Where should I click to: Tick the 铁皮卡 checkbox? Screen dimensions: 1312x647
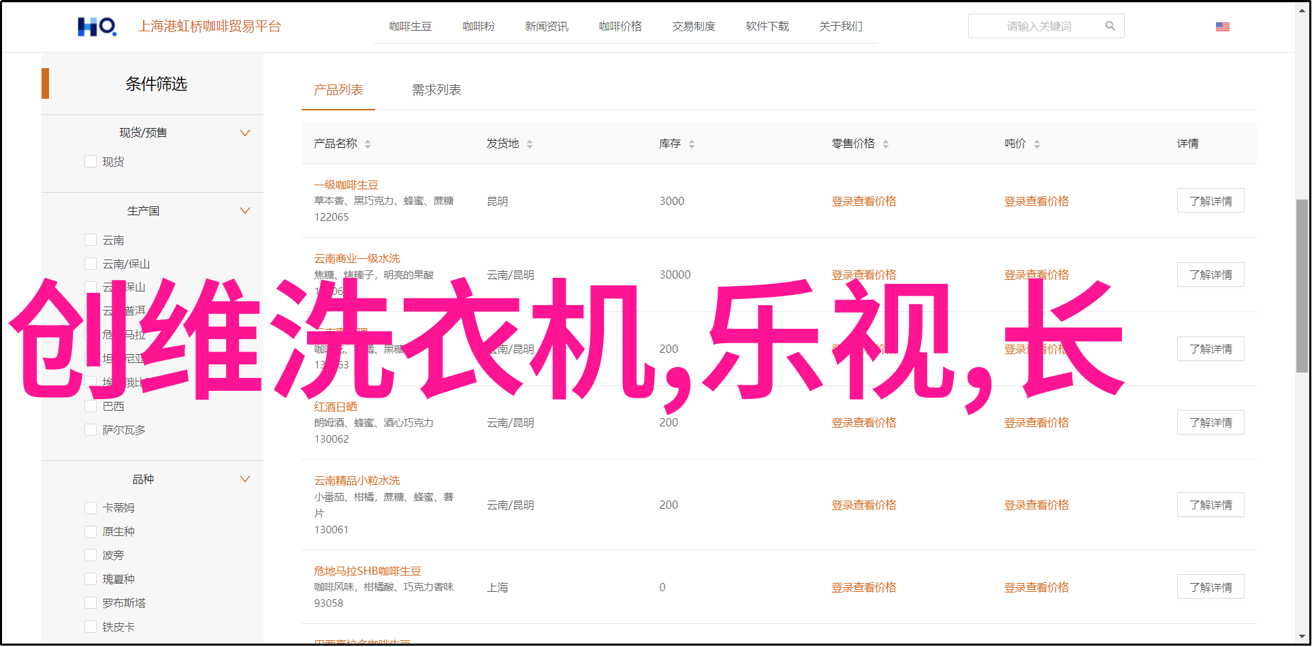click(91, 627)
